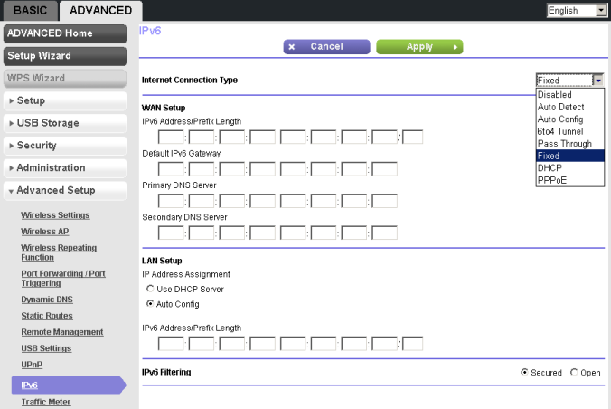The image size is (611, 409).
Task: Choose DHCP connection type
Action: coord(570,167)
